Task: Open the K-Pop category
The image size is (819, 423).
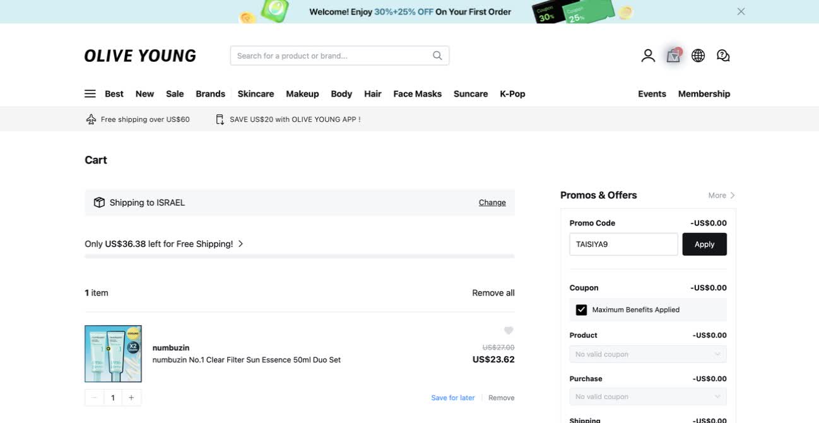Action: tap(512, 93)
